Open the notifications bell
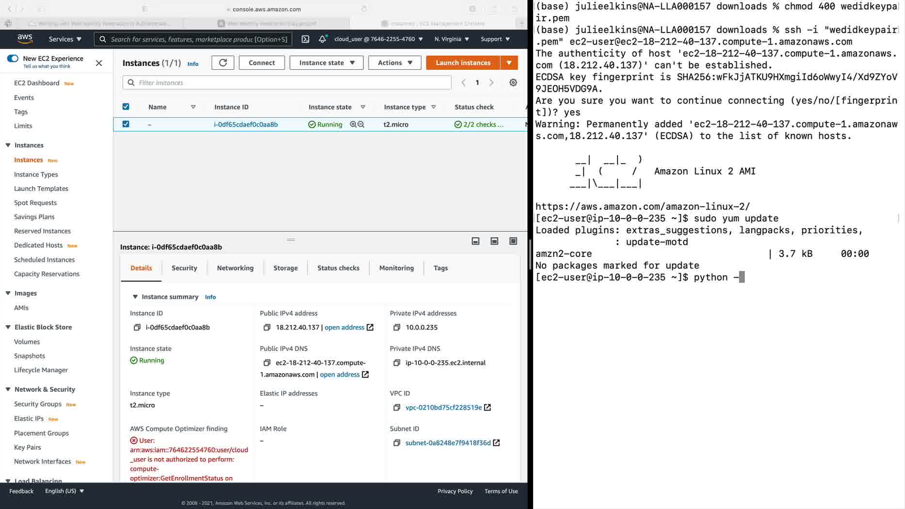 click(x=323, y=39)
